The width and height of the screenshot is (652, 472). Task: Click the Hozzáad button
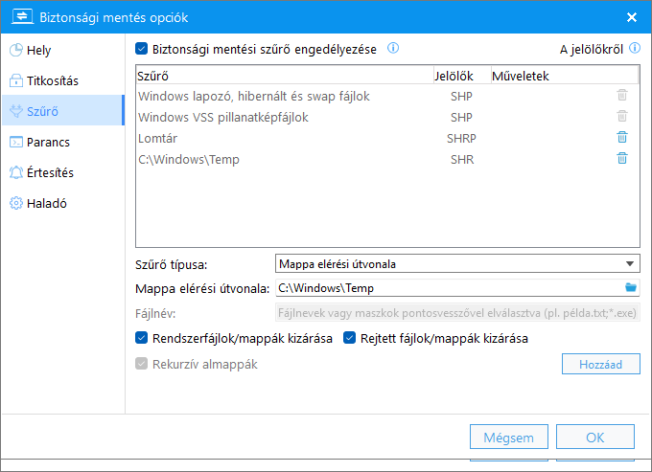601,364
